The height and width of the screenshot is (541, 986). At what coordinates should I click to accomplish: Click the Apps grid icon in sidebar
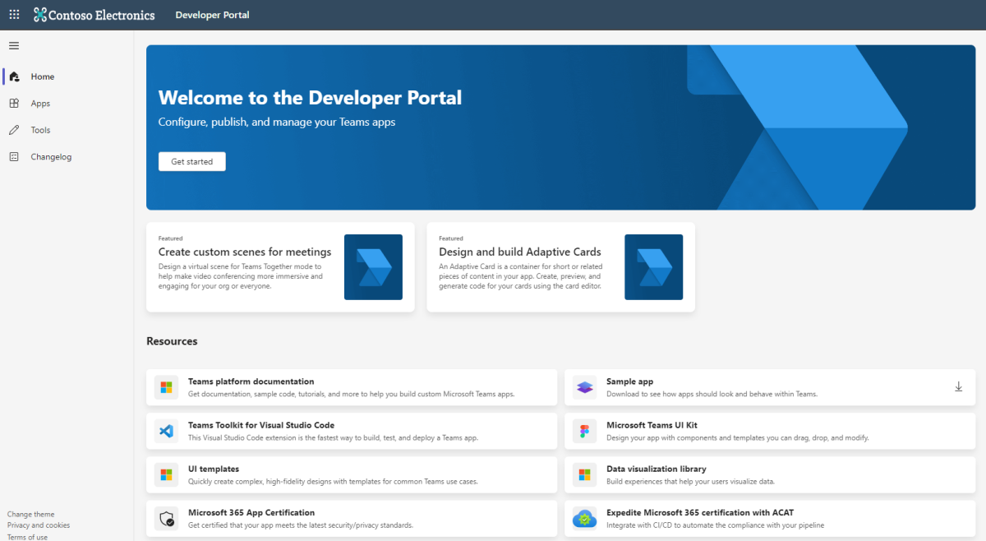click(x=14, y=104)
